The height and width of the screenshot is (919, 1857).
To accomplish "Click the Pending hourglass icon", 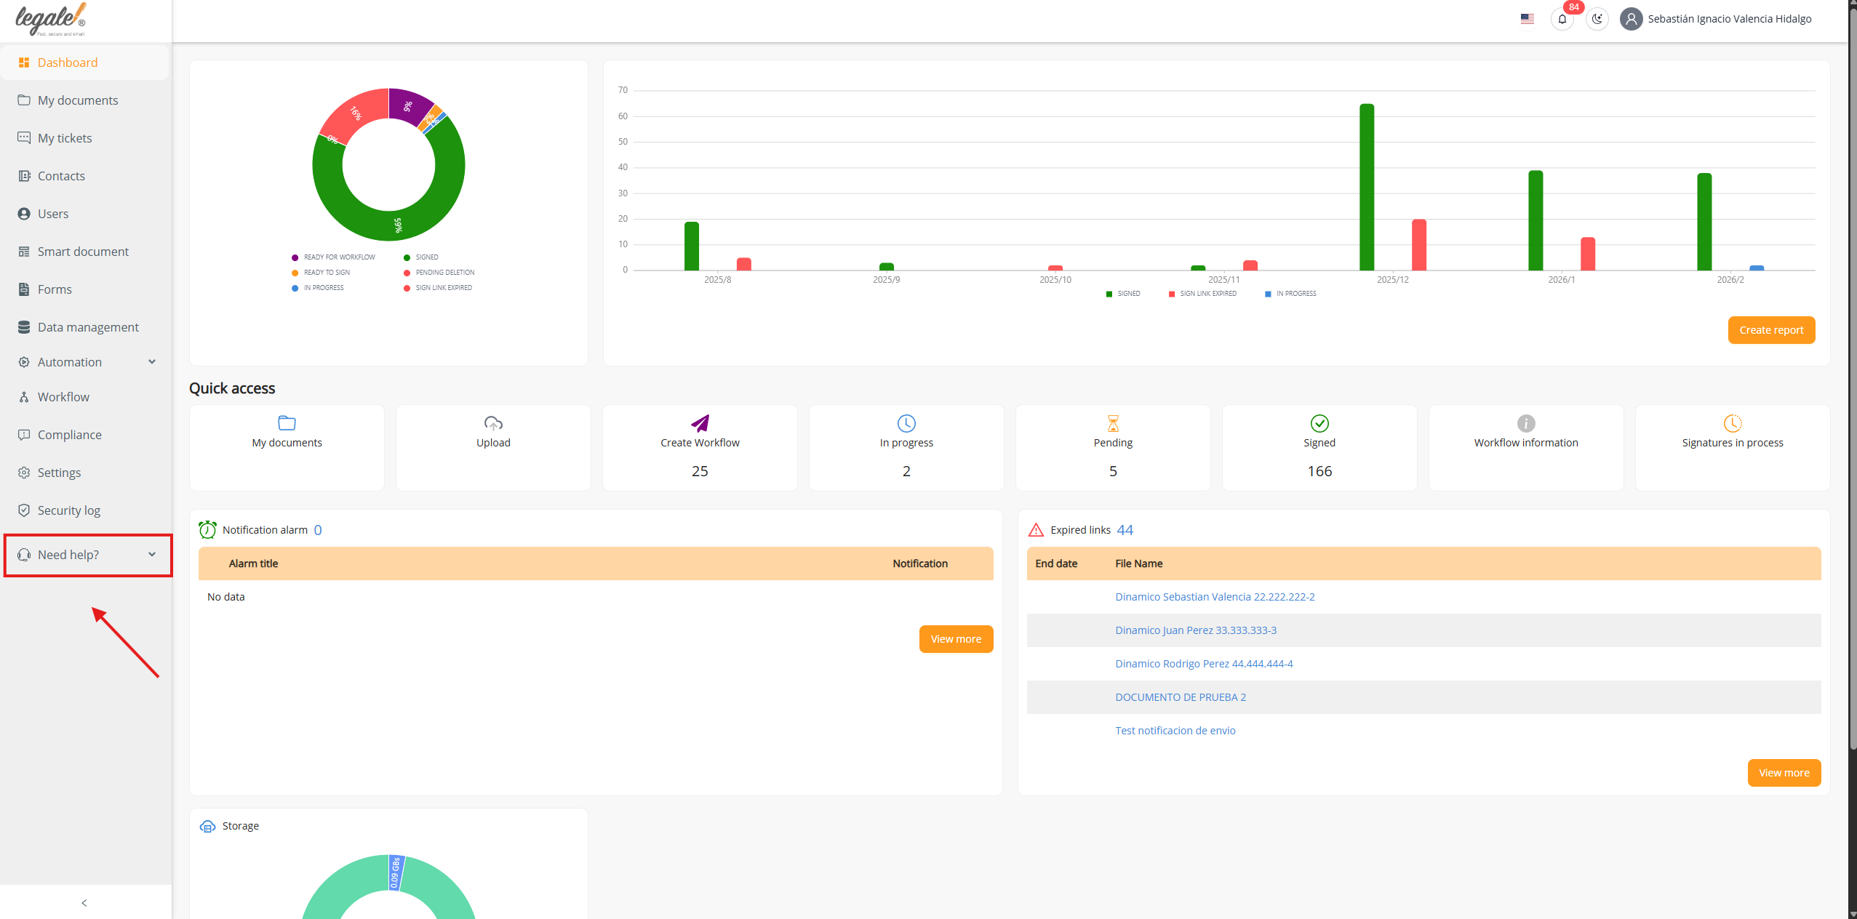I will coord(1113,423).
